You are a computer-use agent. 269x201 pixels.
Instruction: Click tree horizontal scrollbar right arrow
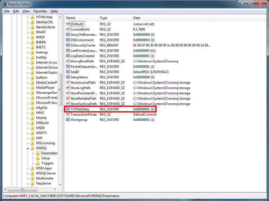pos(55,189)
